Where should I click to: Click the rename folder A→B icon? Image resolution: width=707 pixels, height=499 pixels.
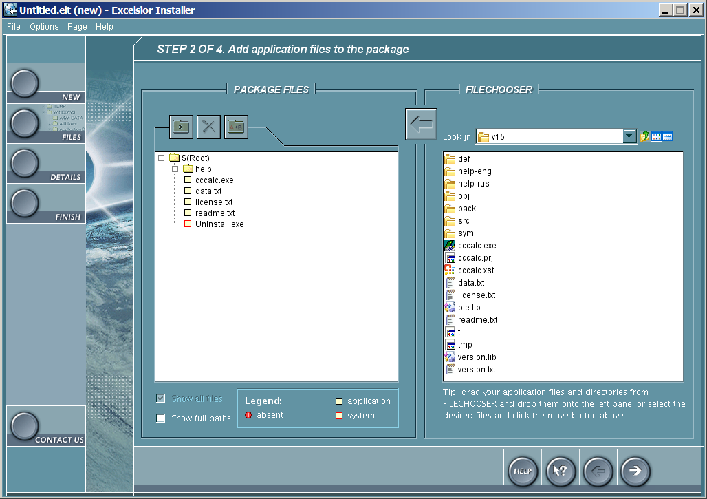tap(236, 127)
